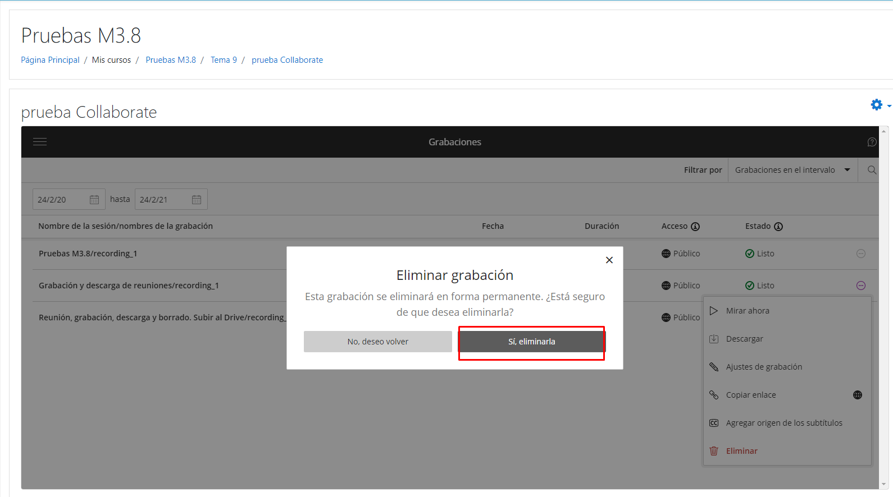Click the Estado info icon
893x497 pixels.
click(x=778, y=227)
